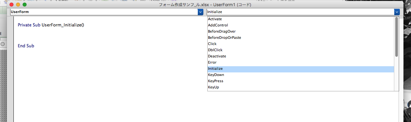Select BeforeDragOver event in the list
The width and height of the screenshot is (411, 122).
[x=300, y=31]
